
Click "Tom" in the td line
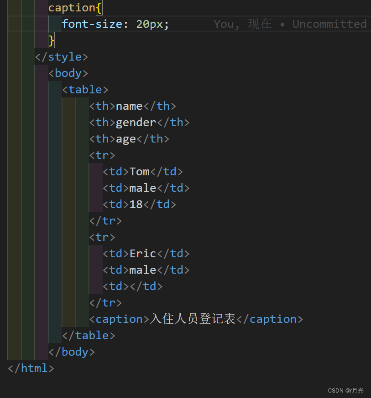(x=139, y=172)
